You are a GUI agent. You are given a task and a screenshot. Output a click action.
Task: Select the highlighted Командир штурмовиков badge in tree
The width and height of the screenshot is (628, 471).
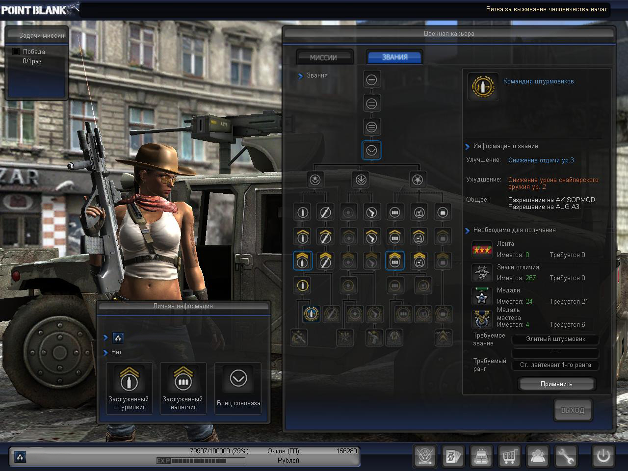tap(311, 314)
